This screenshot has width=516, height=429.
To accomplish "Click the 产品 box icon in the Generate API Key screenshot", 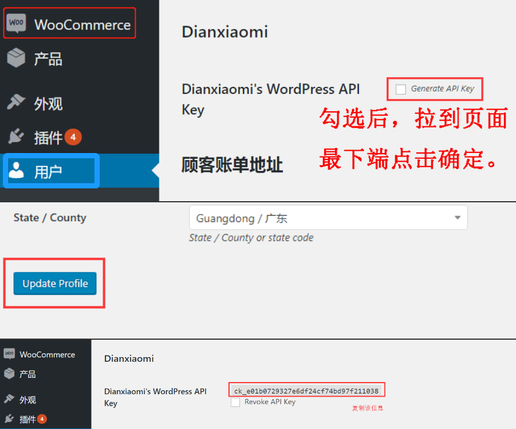I will click(x=16, y=57).
